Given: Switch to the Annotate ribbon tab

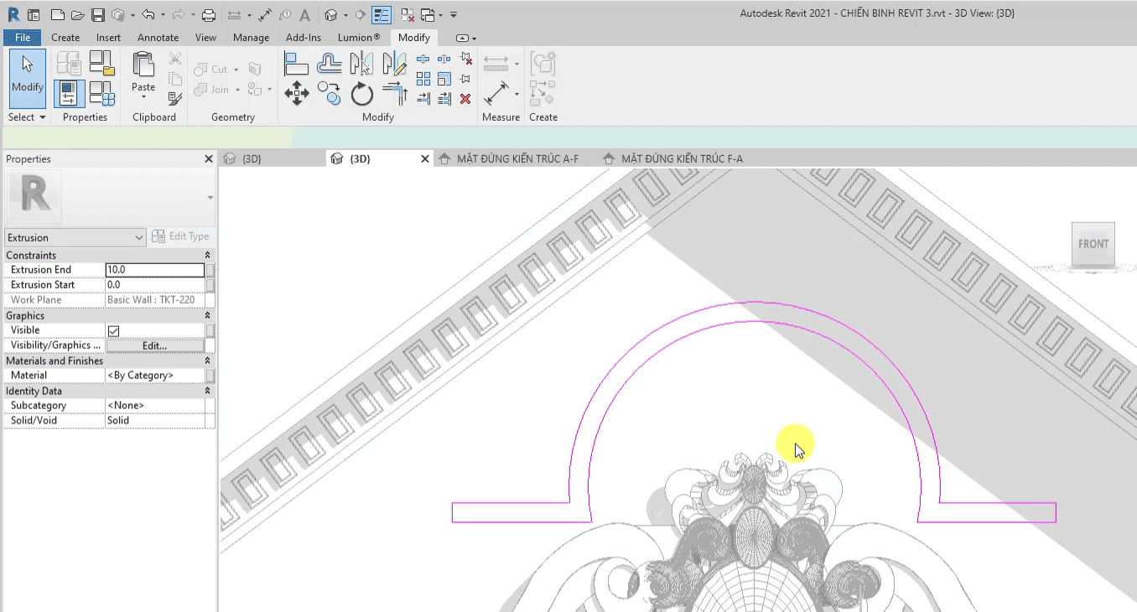Looking at the screenshot, I should [158, 38].
